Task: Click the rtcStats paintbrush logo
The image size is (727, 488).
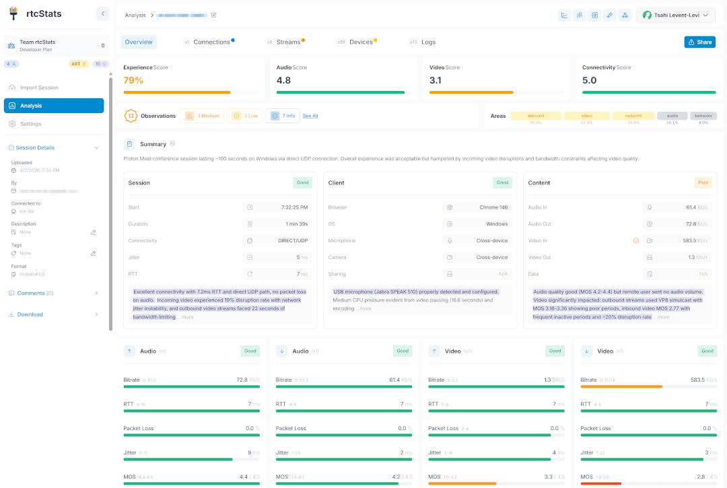Action: click(x=13, y=13)
